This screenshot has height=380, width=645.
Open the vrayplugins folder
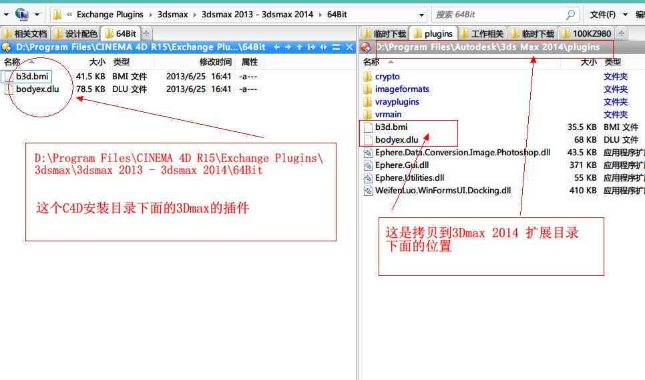coord(397,102)
